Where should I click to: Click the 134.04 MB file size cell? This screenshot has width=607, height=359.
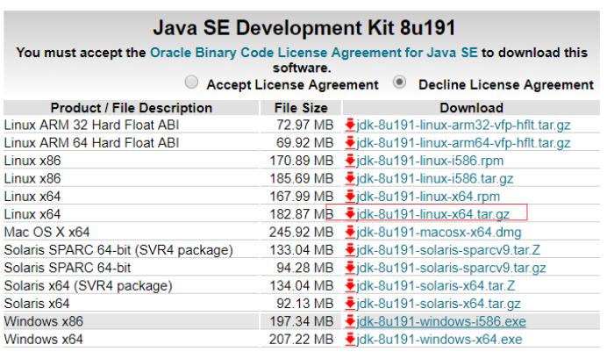302,285
